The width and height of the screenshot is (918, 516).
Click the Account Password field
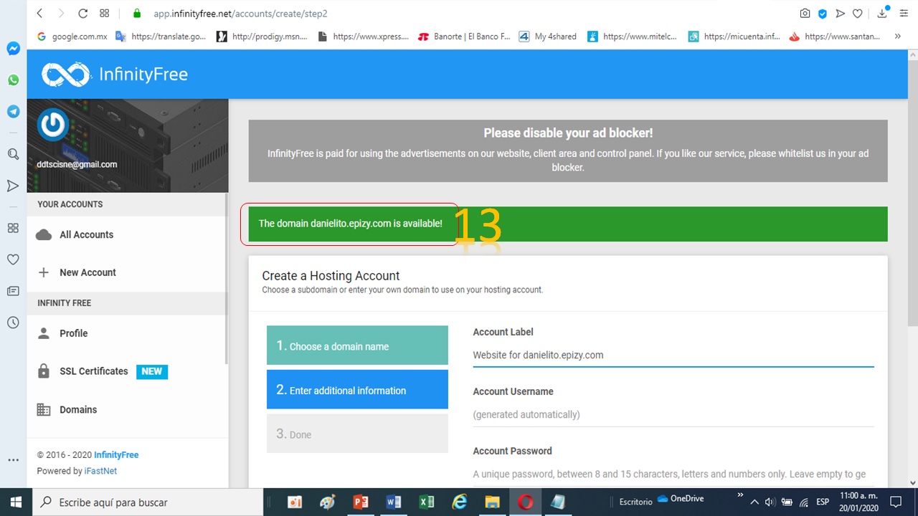coord(673,474)
